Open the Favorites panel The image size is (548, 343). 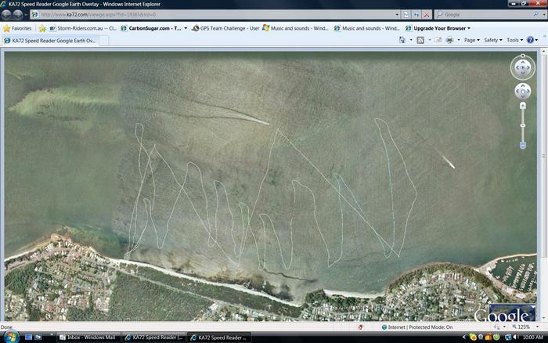tap(17, 28)
